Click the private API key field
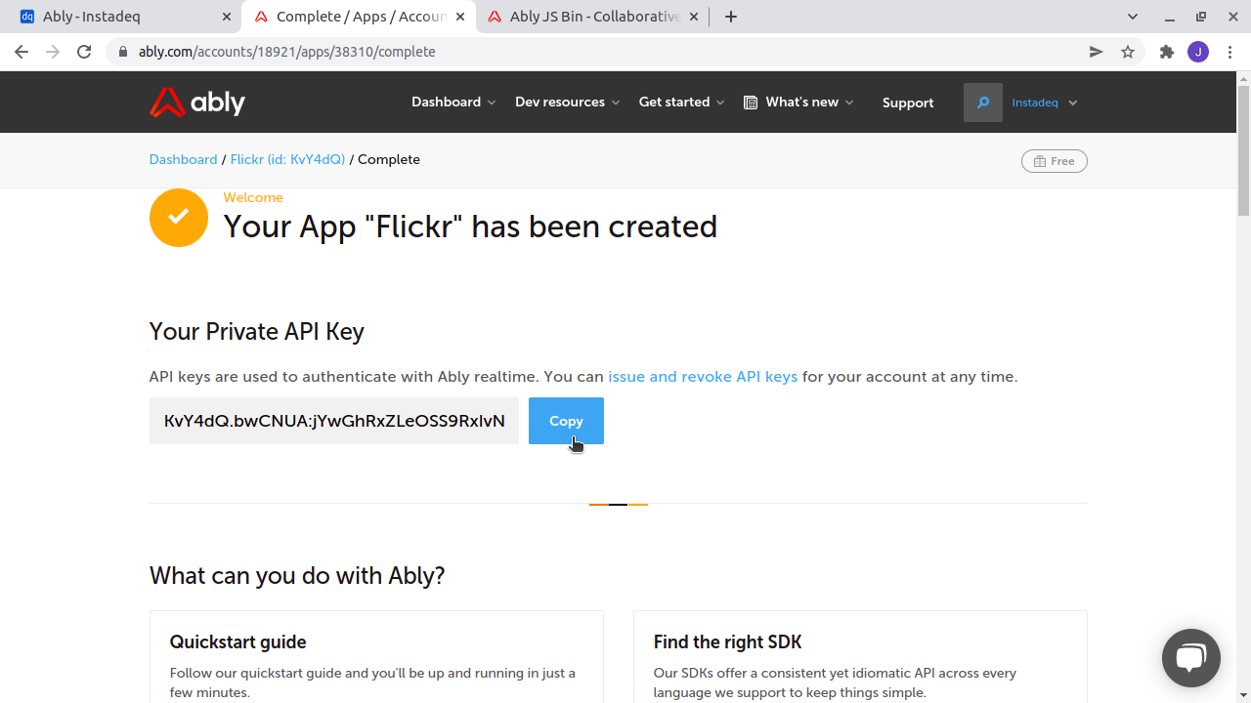The image size is (1251, 703). pyautogui.click(x=334, y=421)
